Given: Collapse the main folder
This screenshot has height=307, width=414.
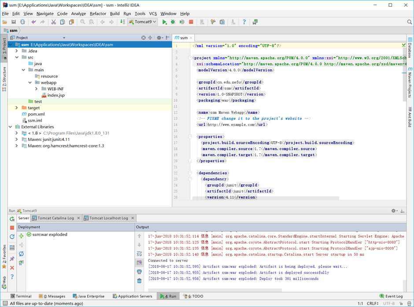Looking at the screenshot, I should [23, 70].
